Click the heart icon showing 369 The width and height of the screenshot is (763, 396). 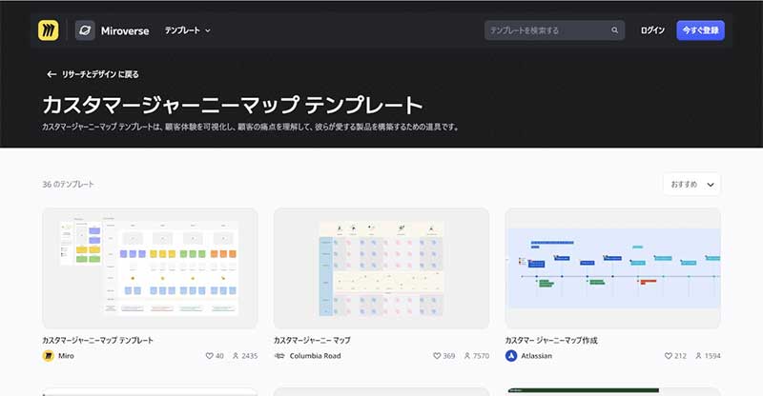[x=437, y=356]
